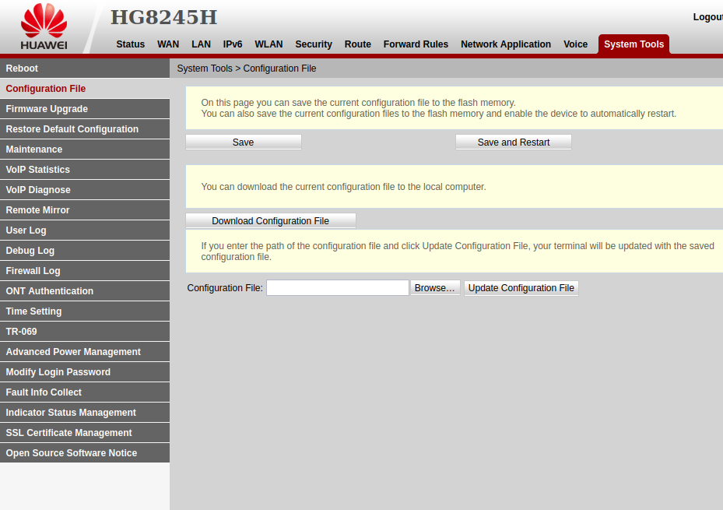
Task: Open VoIP Diagnose page
Action: point(85,190)
